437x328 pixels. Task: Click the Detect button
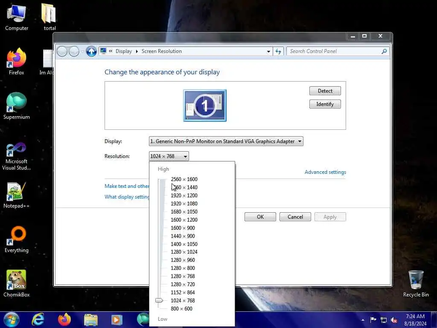[325, 91]
